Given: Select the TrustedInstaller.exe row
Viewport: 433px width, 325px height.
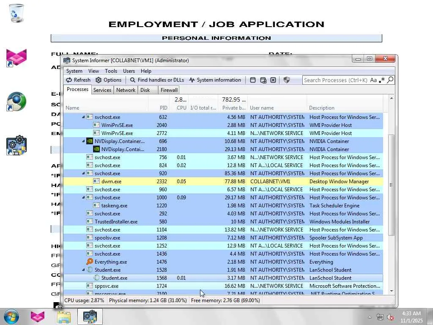Looking at the screenshot, I should click(223, 222).
